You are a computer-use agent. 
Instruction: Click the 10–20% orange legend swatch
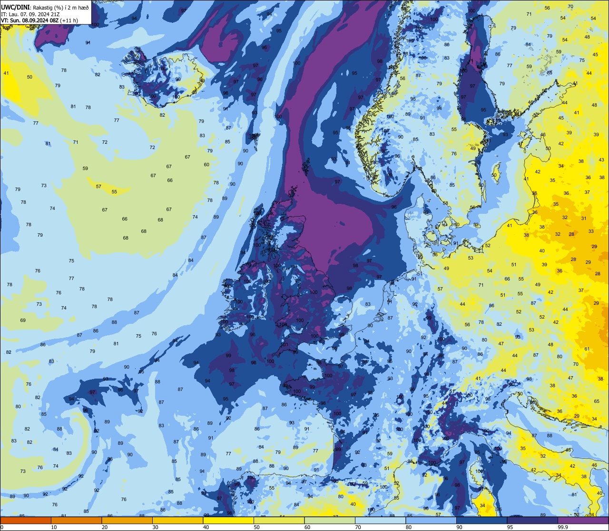(x=76, y=521)
